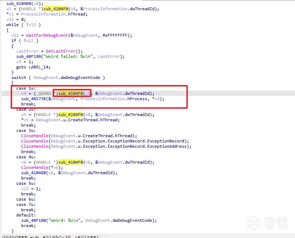Viewport: 295px width, 238px height.
Task: Select the v4 variable being assigned
Action: [24, 93]
